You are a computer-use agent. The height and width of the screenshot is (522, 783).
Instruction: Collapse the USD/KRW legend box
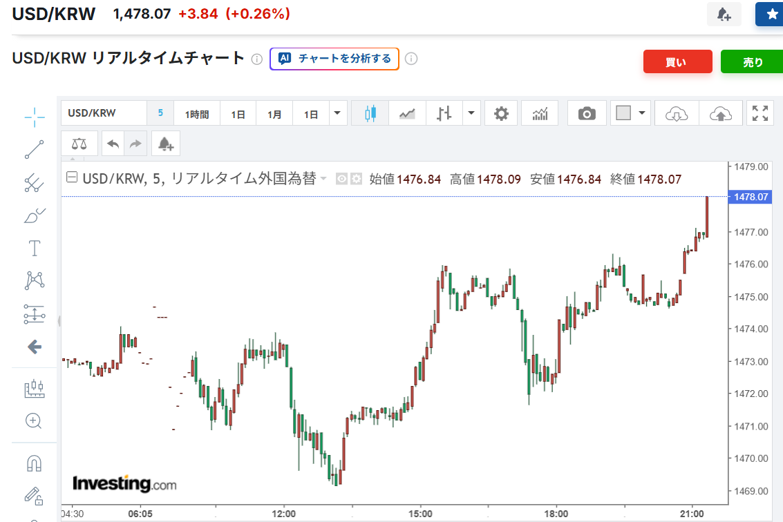click(71, 178)
